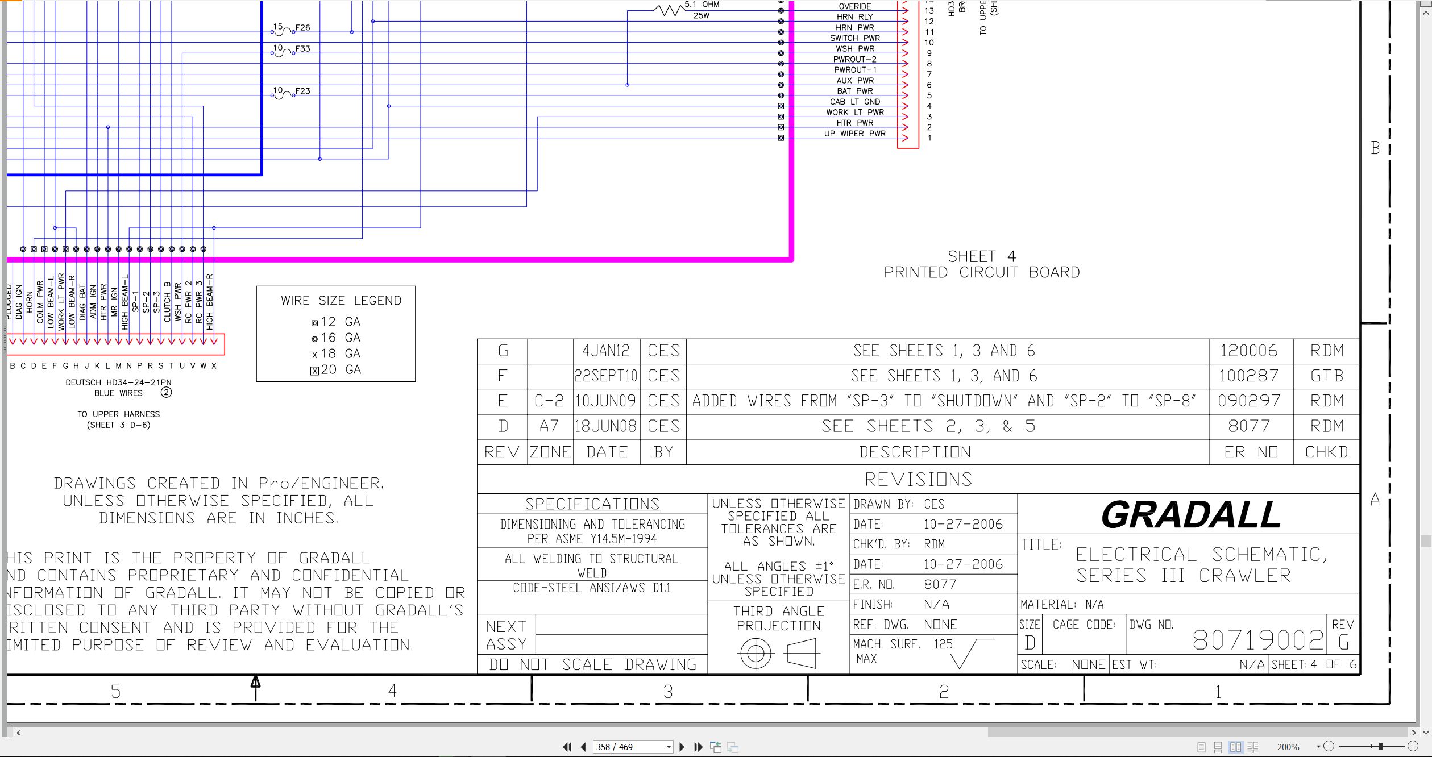Click the horizontal scrollbar thumb
Image resolution: width=1432 pixels, height=757 pixels.
tap(1197, 733)
